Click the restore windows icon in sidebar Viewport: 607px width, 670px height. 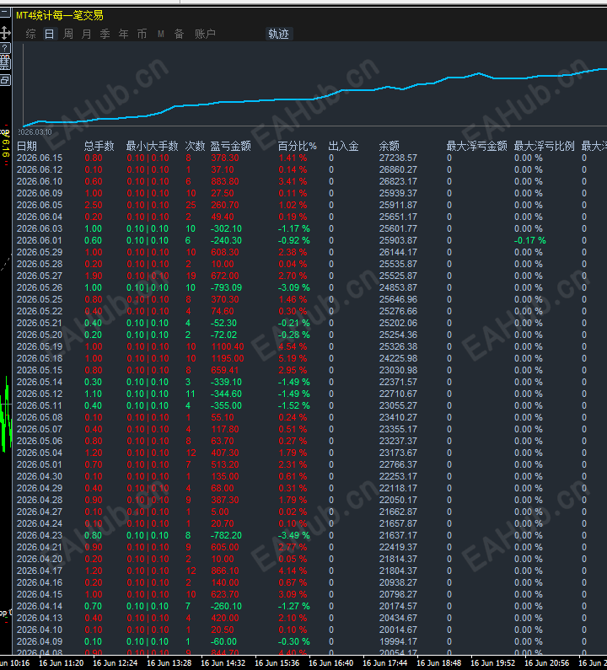(5, 79)
